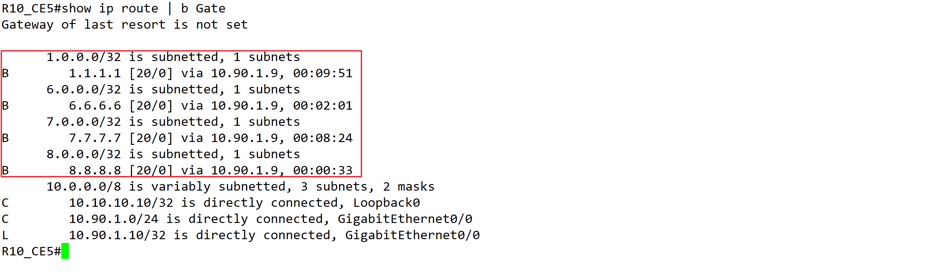Click the 7.7.7.7 BGP route entry
The height and width of the screenshot is (275, 950).
click(177, 138)
